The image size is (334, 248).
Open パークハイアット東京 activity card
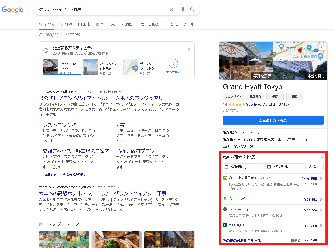(x=102, y=67)
